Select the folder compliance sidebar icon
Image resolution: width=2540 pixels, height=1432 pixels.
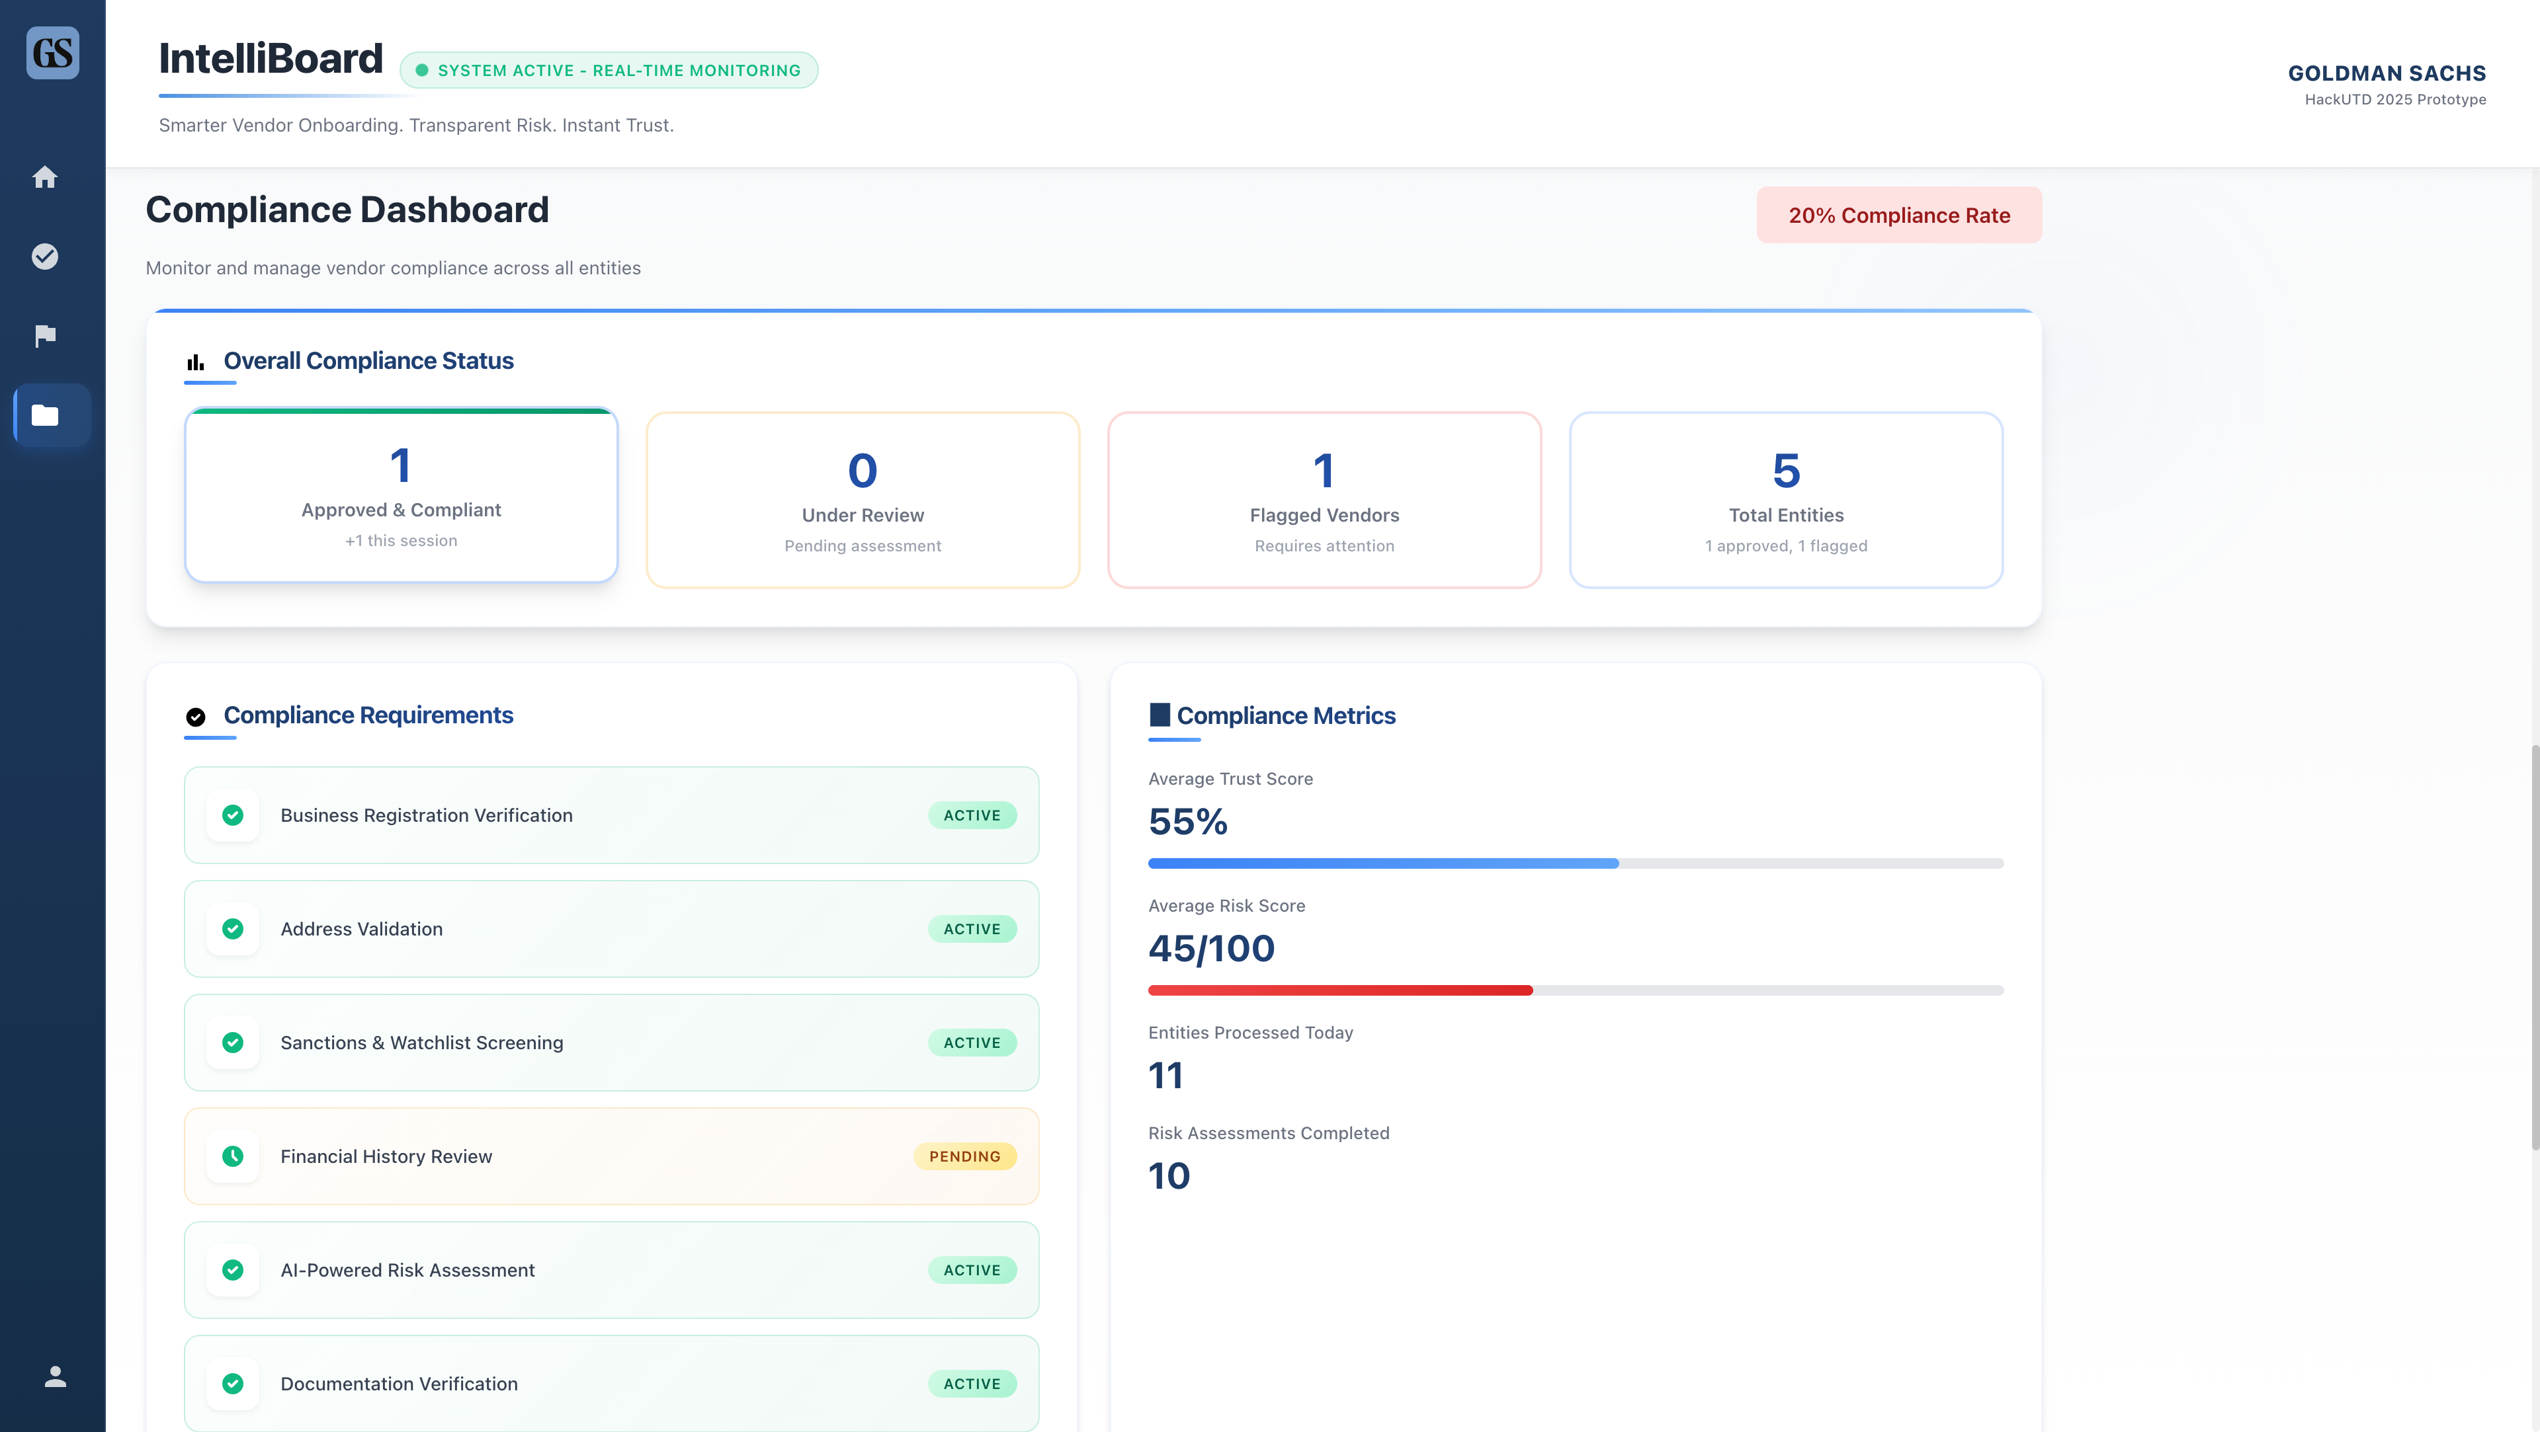point(46,415)
